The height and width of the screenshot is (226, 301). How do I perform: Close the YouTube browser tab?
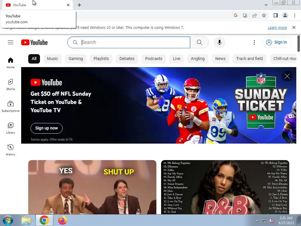point(68,5)
